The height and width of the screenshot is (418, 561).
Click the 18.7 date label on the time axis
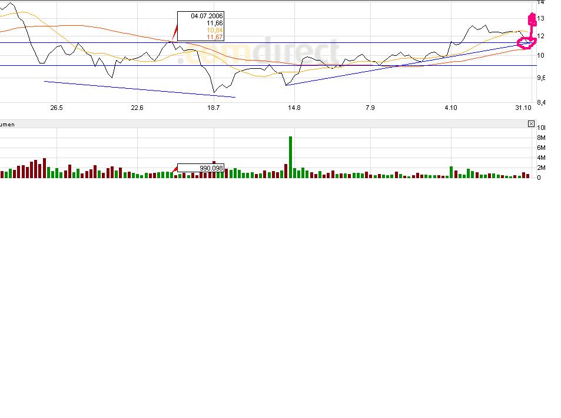pos(214,108)
